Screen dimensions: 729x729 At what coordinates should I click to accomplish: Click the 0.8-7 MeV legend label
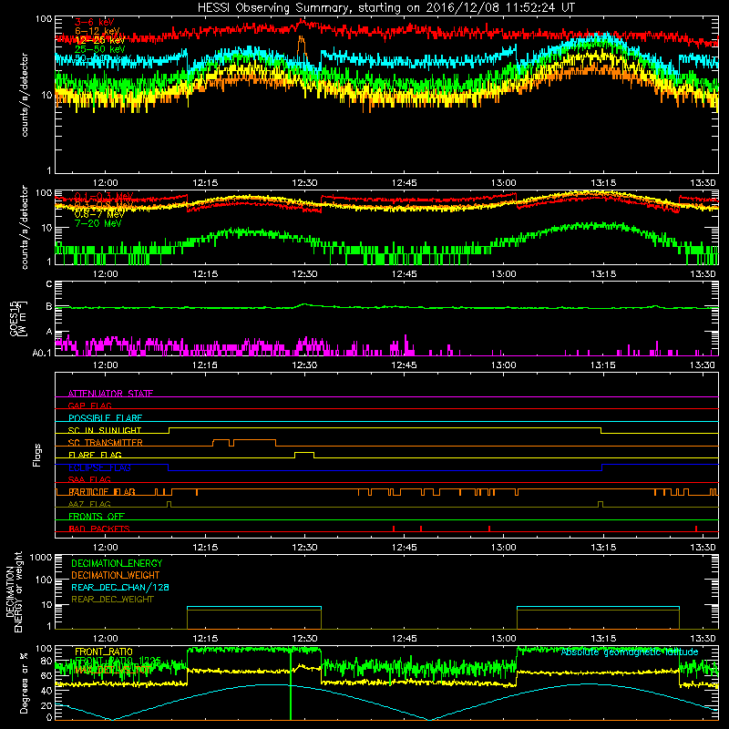pos(99,214)
